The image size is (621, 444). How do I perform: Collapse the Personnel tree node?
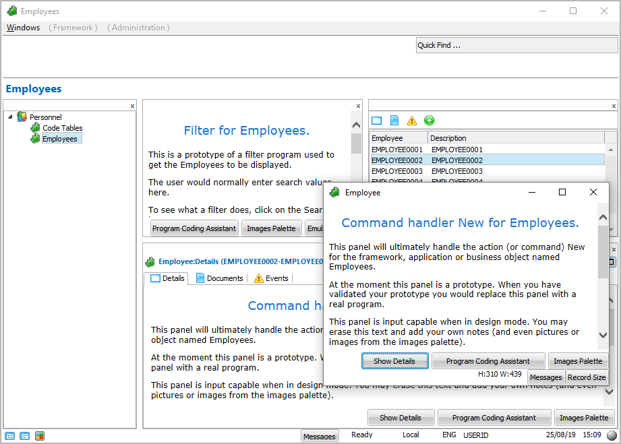(10, 117)
